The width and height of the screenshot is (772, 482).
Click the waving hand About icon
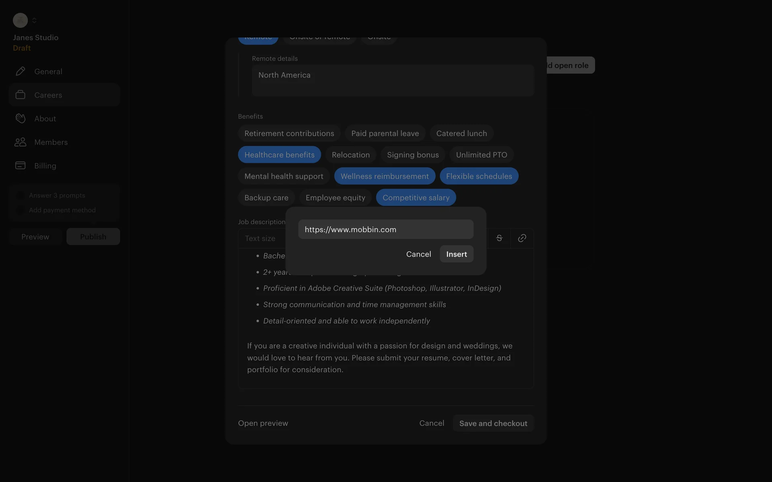point(21,118)
